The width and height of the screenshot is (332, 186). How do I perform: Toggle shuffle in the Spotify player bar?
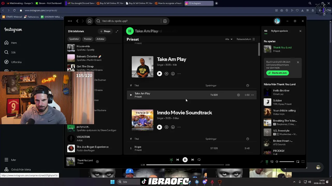tap(171, 160)
